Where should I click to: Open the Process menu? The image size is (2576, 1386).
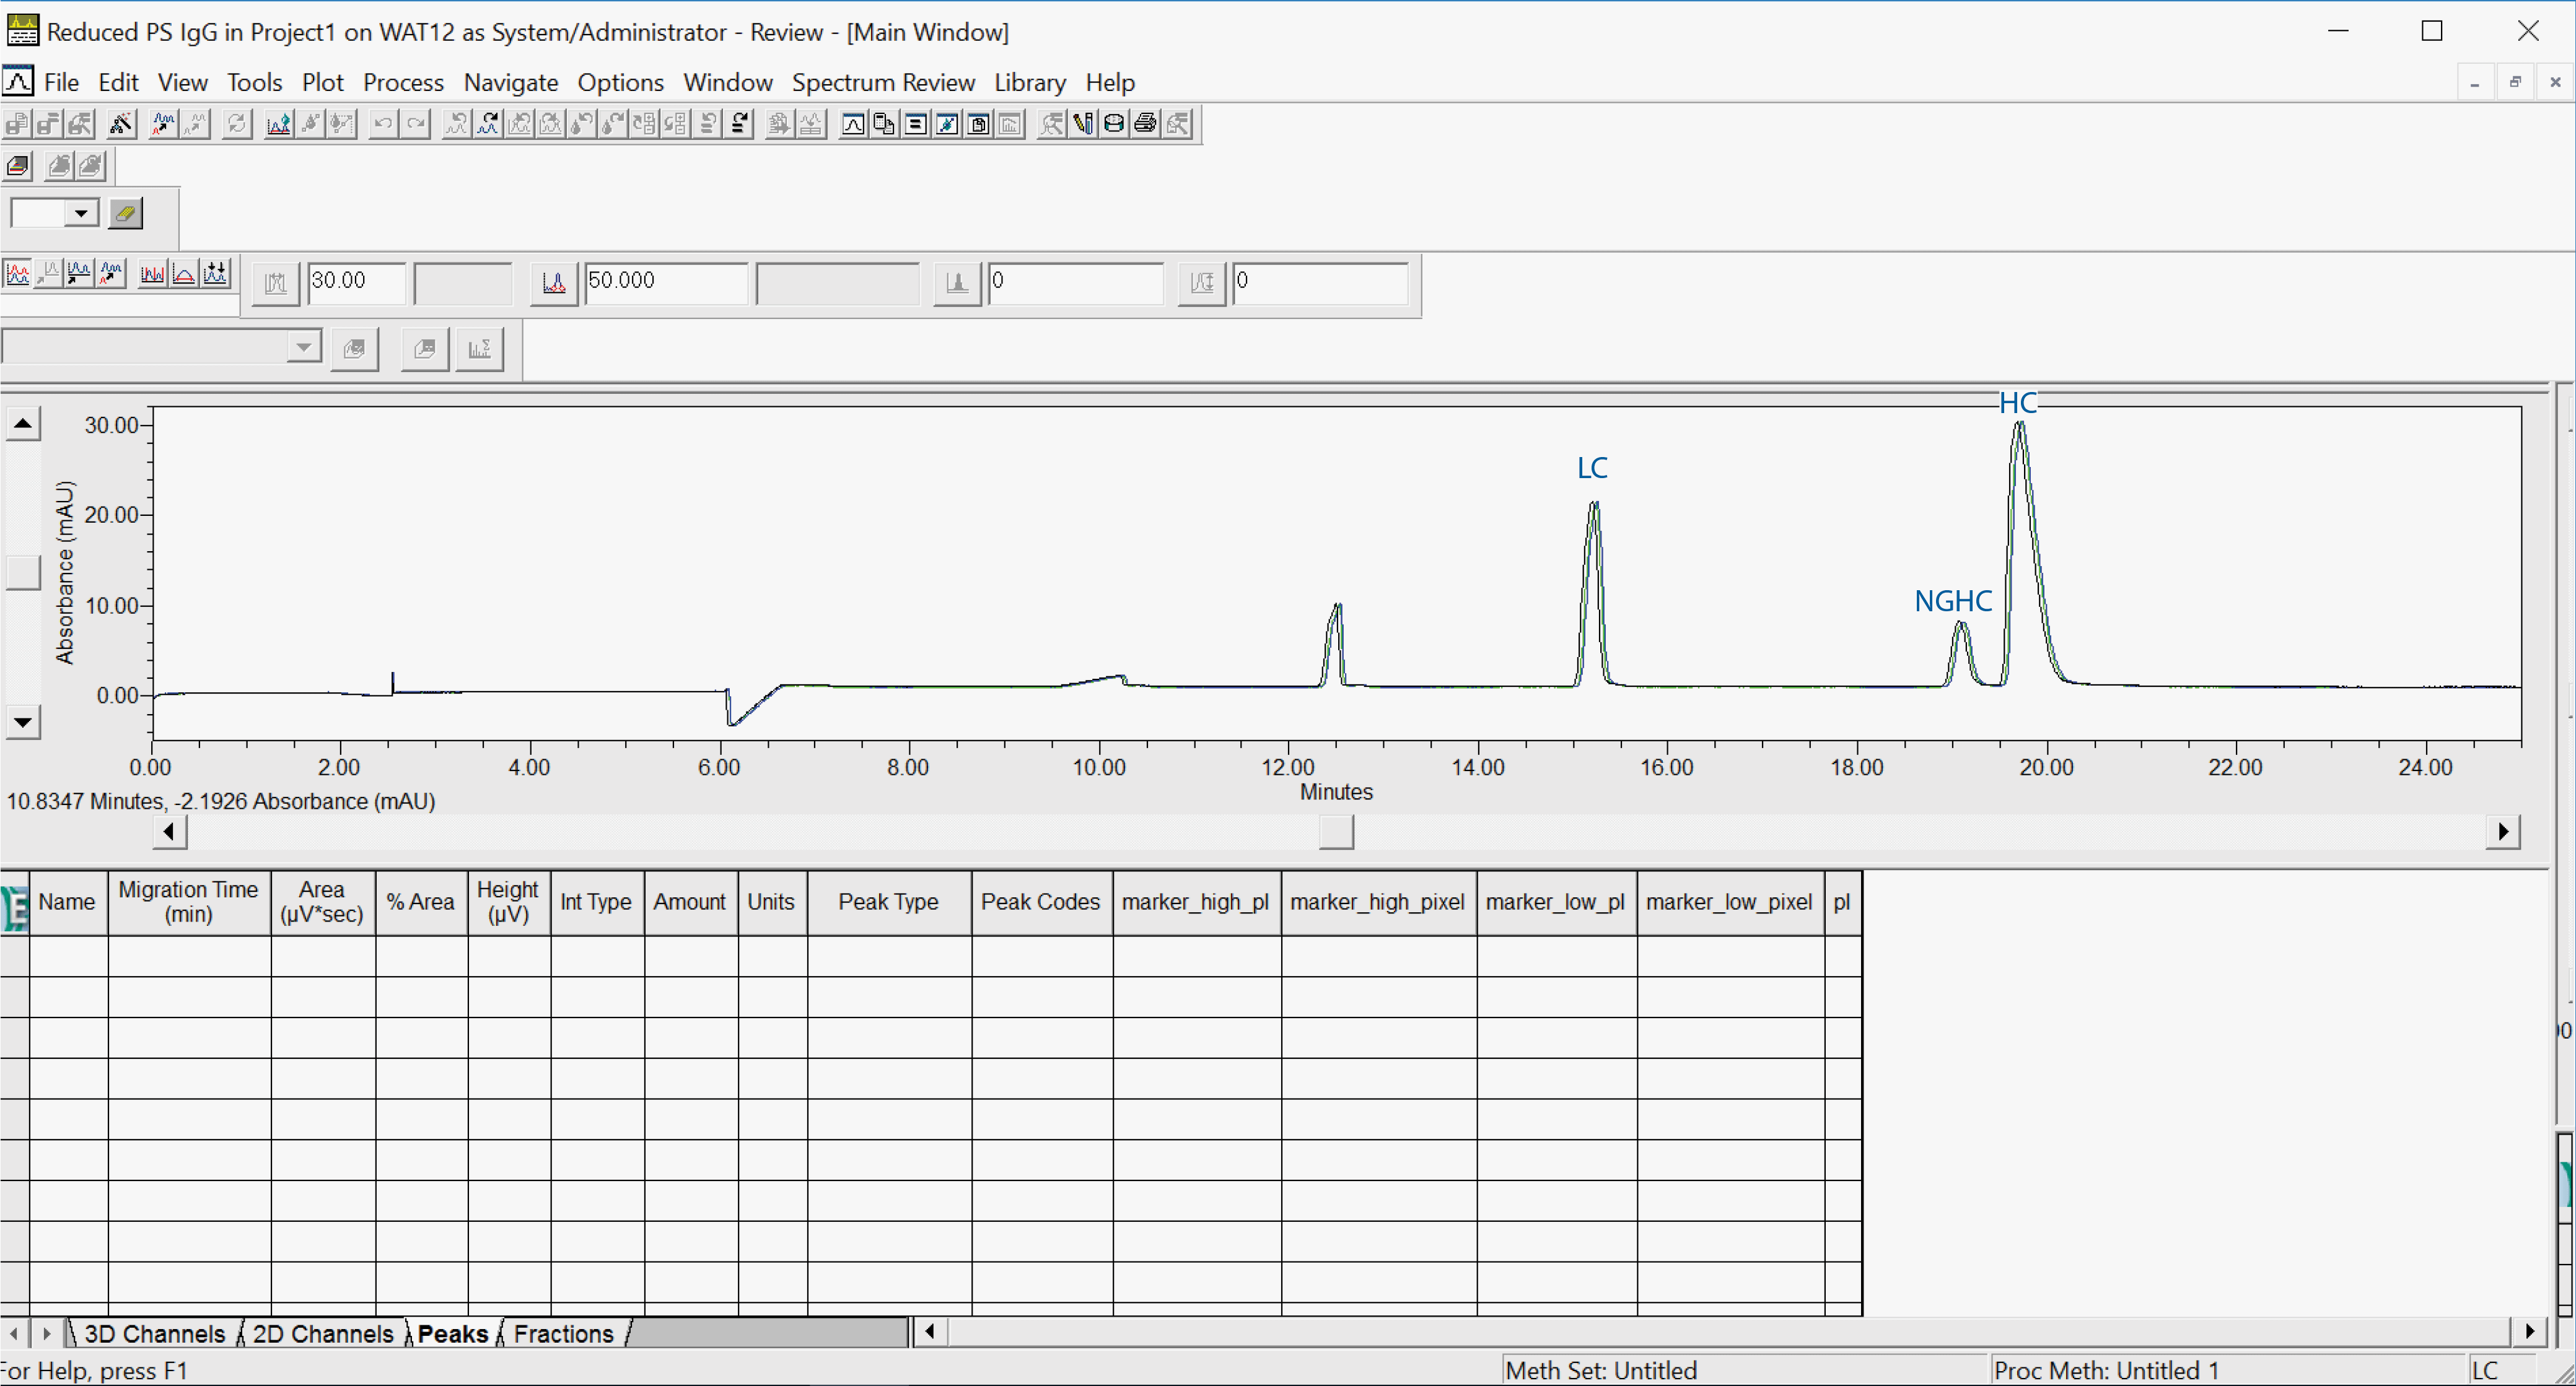[403, 82]
